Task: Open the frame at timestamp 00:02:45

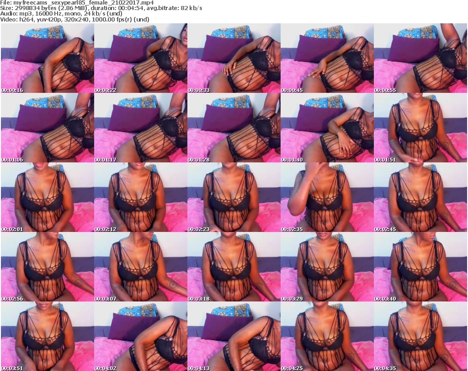Action: [x=420, y=198]
